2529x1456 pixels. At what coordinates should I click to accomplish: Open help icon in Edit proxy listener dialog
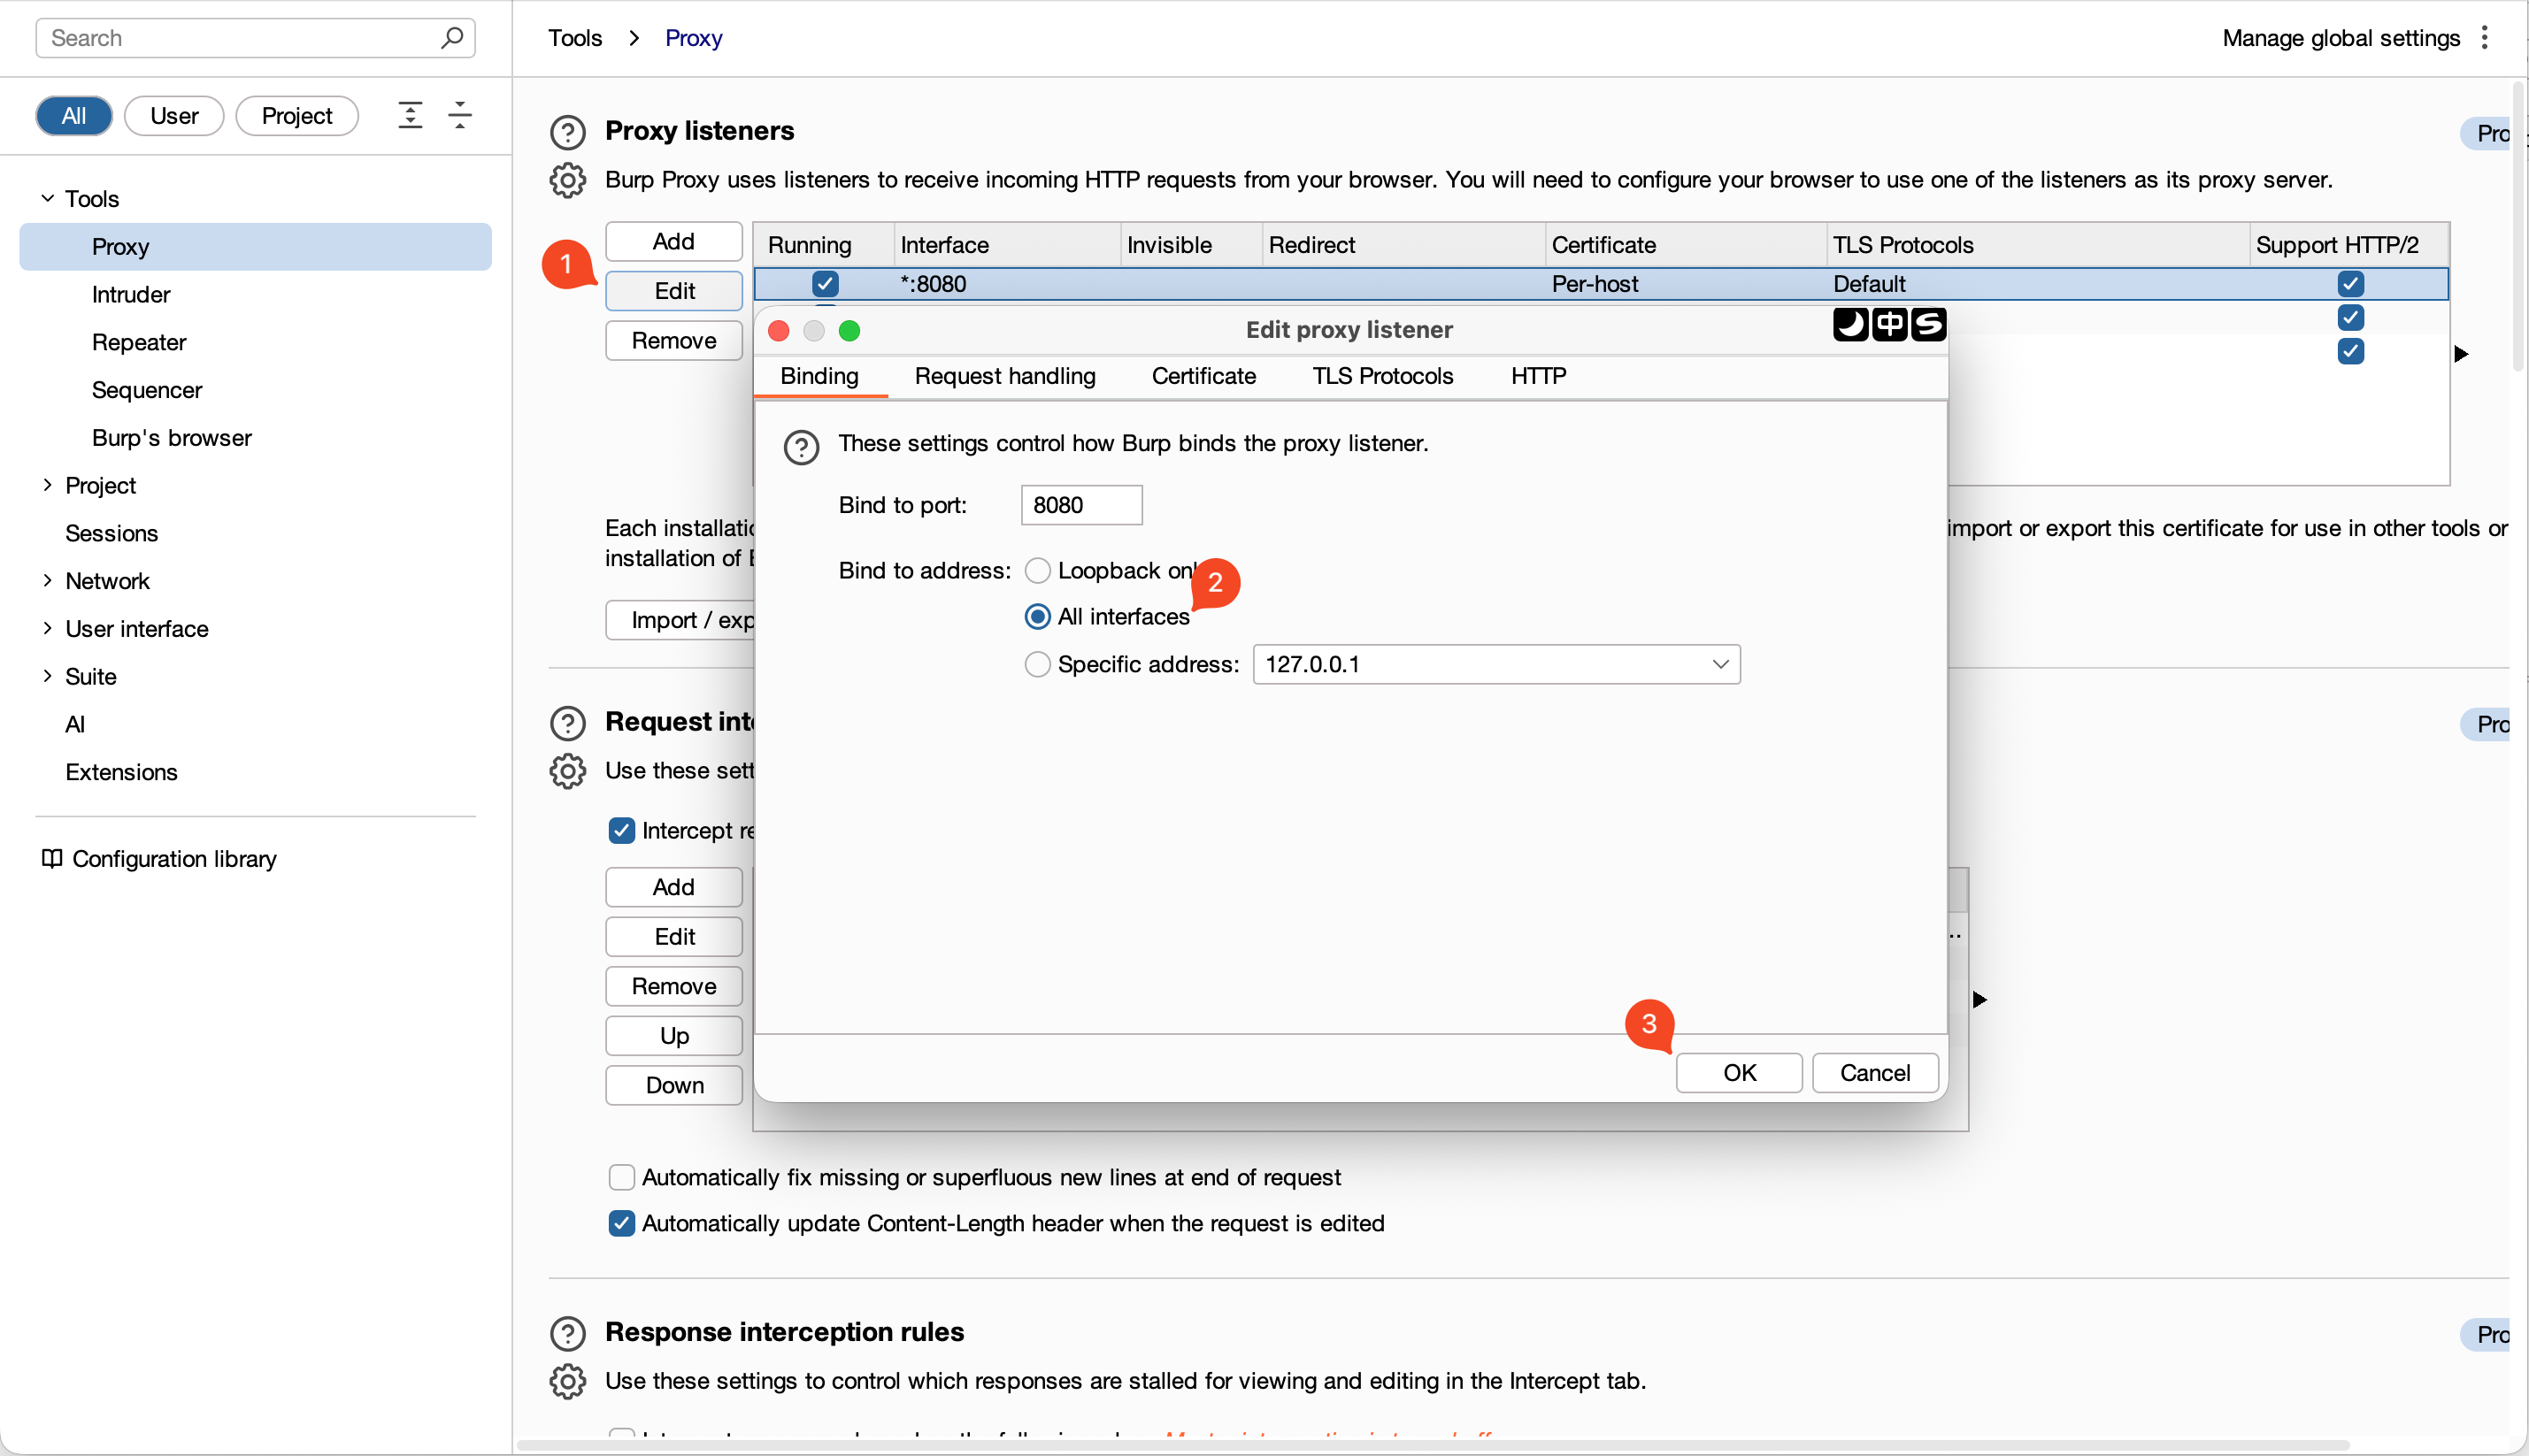pos(802,447)
